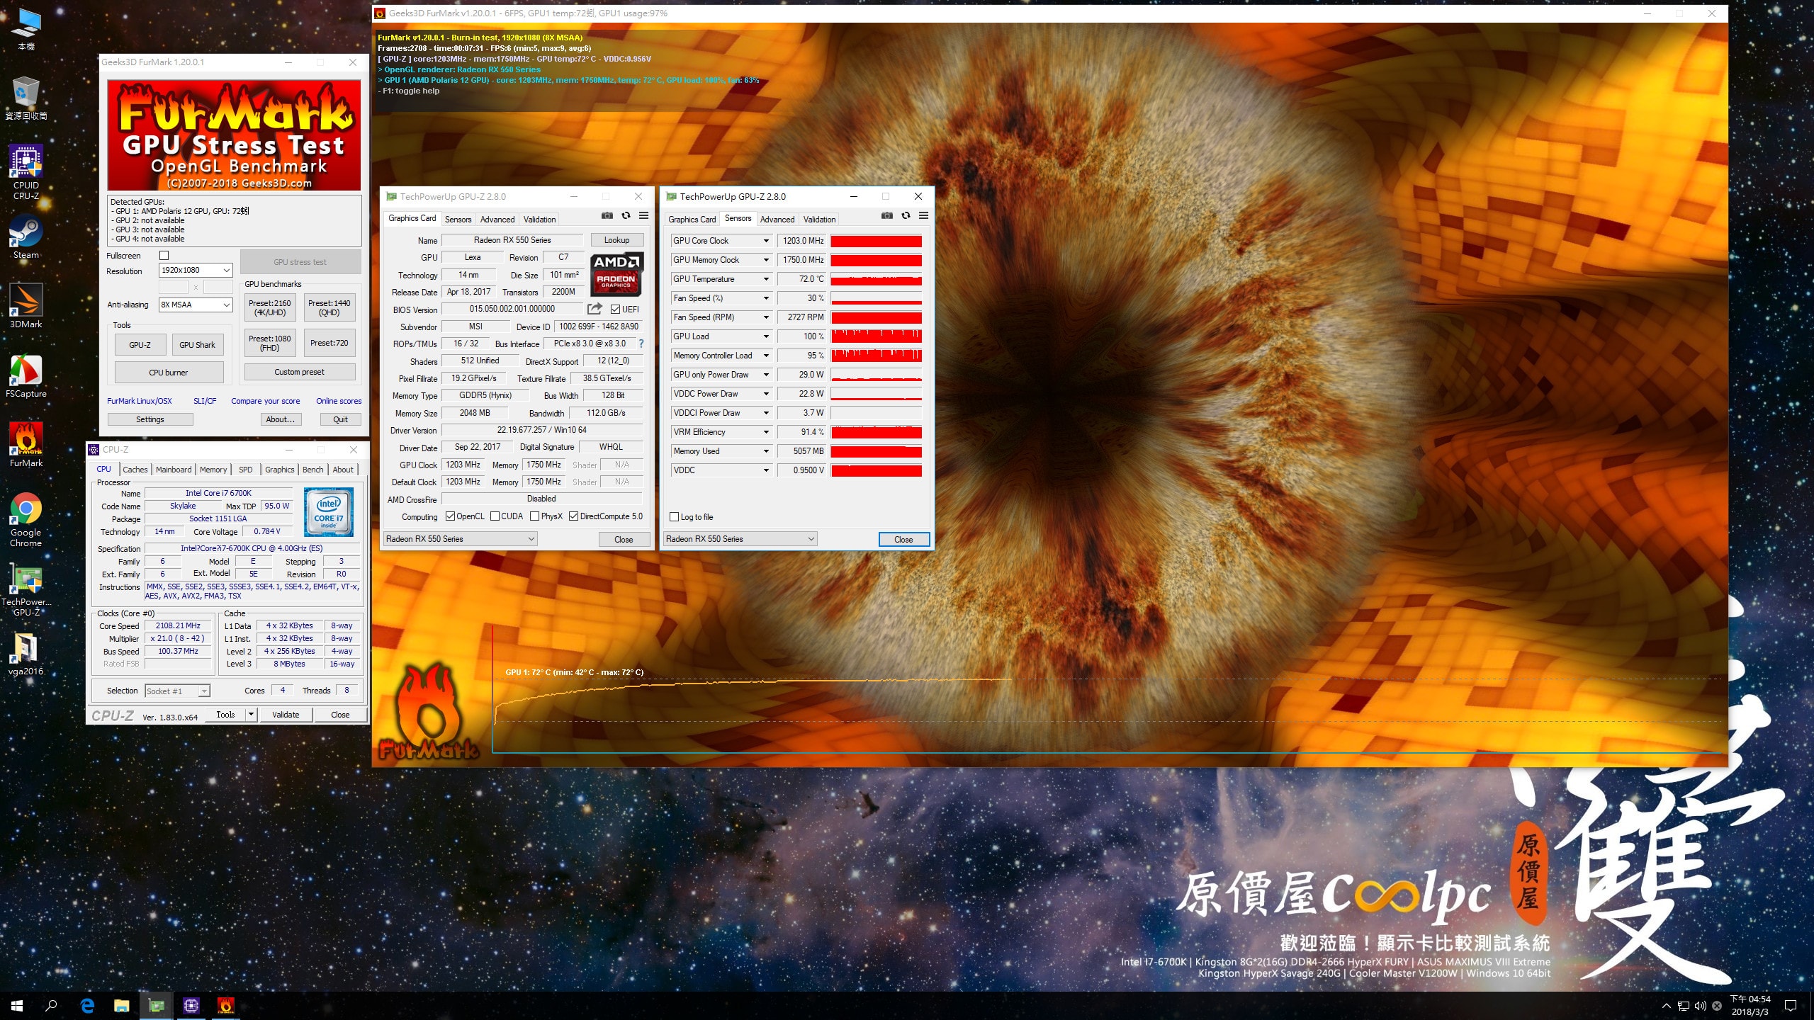Open the Windows Start button

[17, 1005]
